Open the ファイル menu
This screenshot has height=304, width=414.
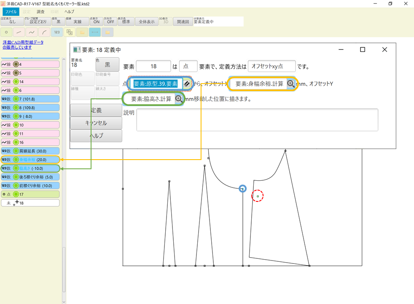pos(11,11)
